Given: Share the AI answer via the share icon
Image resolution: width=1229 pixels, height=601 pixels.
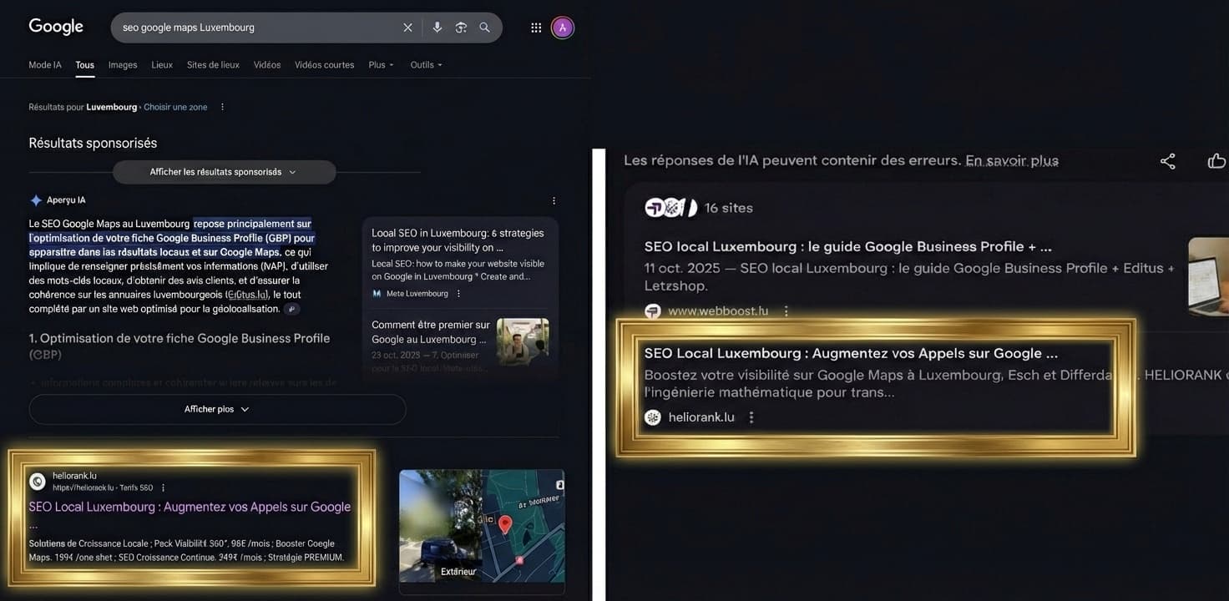Looking at the screenshot, I should pyautogui.click(x=1166, y=161).
